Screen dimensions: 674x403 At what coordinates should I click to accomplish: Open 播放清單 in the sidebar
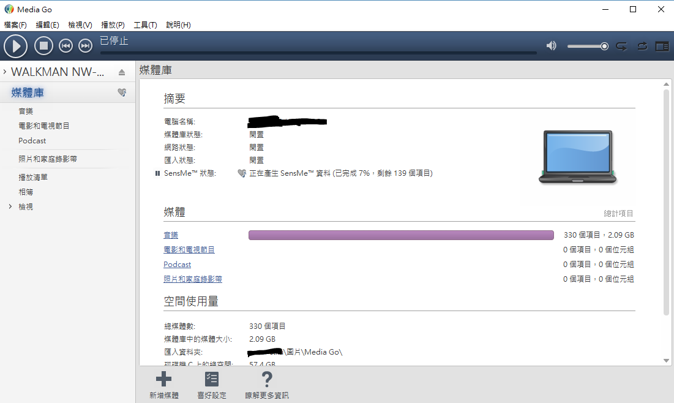tap(33, 177)
